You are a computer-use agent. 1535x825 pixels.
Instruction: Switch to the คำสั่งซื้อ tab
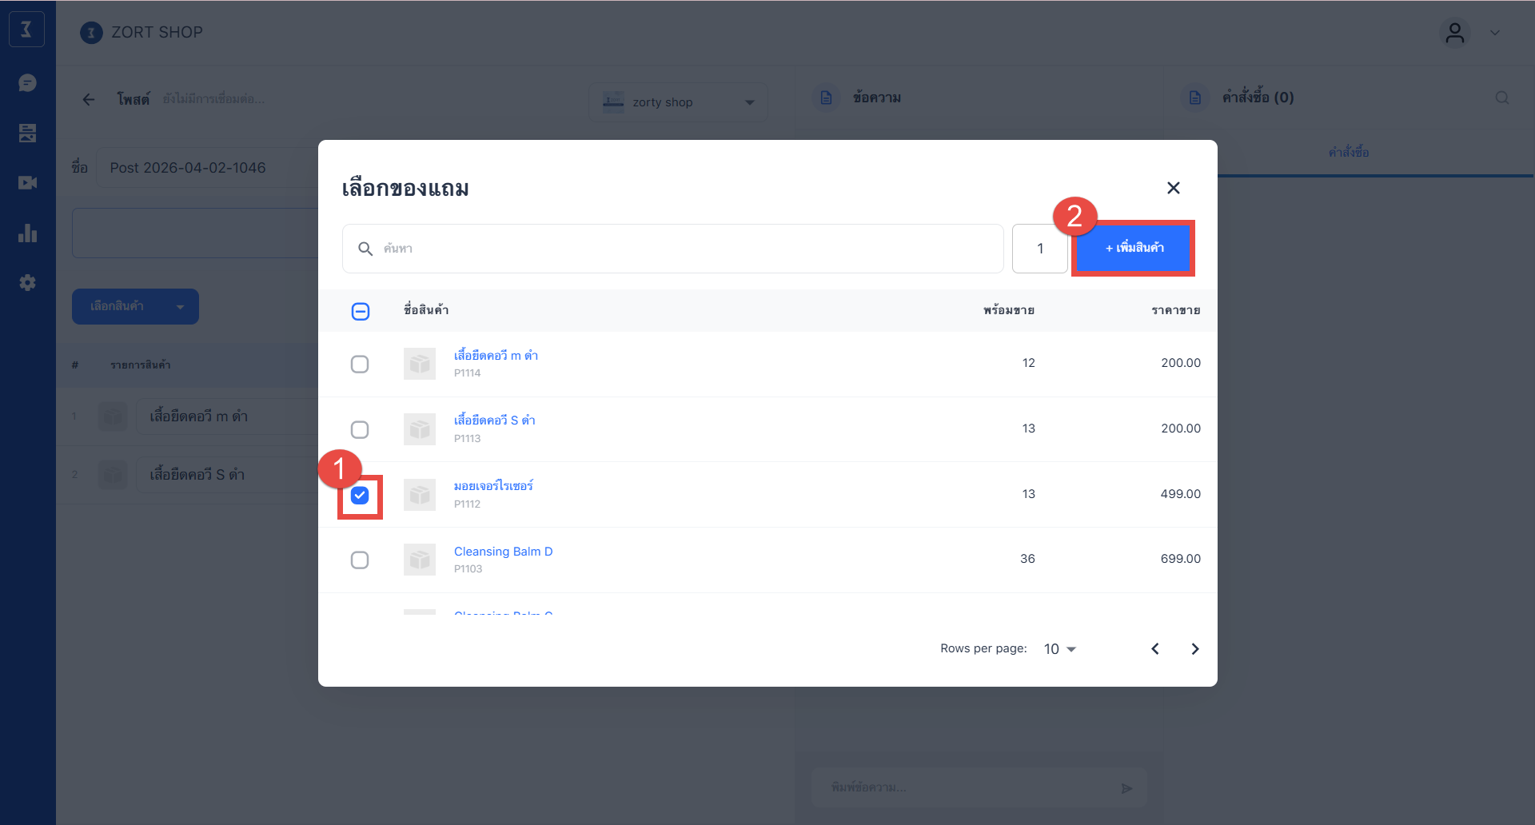click(x=1348, y=152)
